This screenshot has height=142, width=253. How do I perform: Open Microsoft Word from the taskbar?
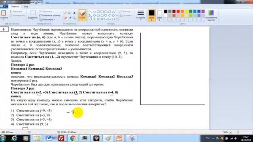49,138
